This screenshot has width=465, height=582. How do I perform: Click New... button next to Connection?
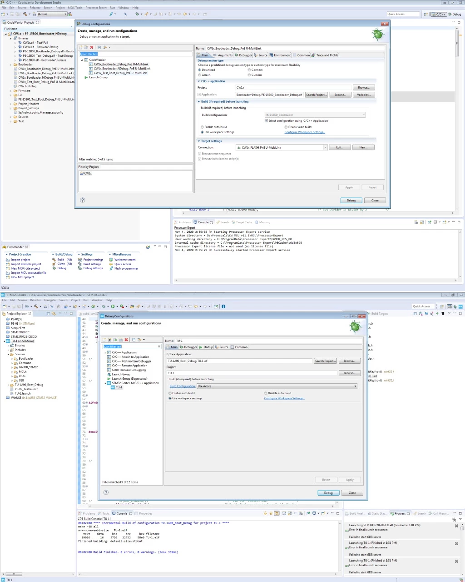click(x=363, y=147)
